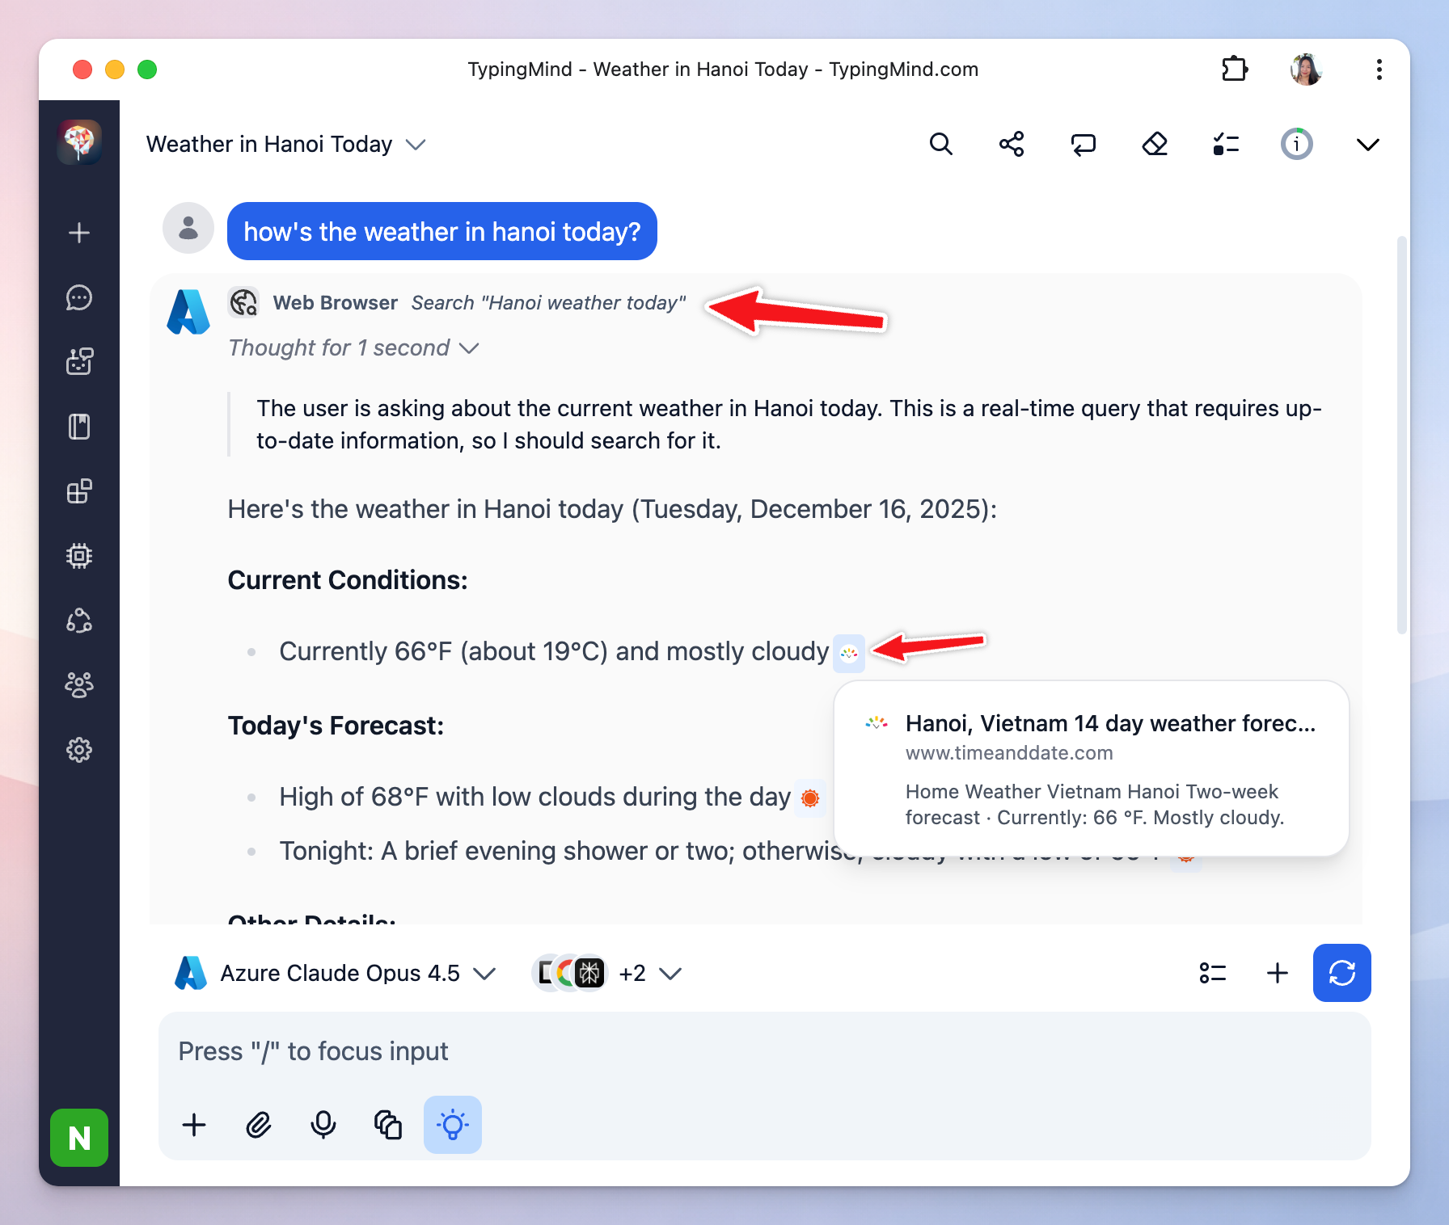Open the plus menu in the input toolbar
Image resolution: width=1449 pixels, height=1225 pixels.
194,1125
